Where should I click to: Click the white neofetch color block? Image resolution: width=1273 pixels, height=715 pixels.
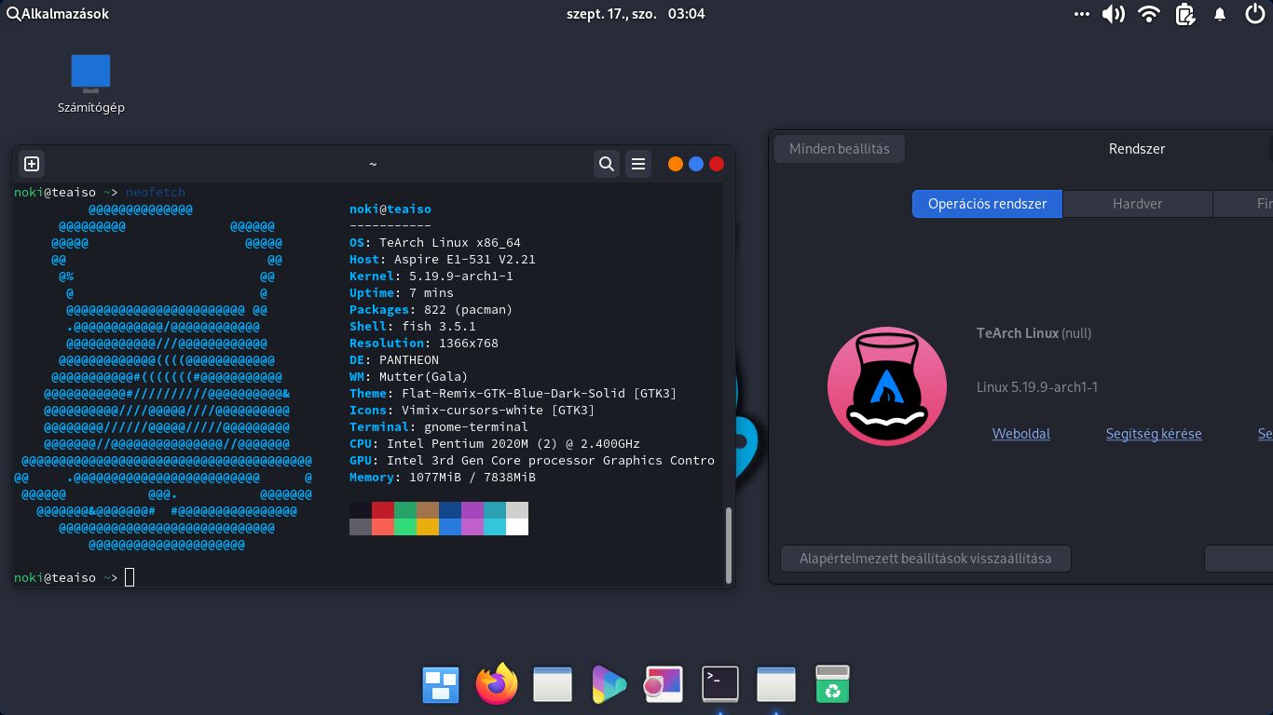point(517,527)
